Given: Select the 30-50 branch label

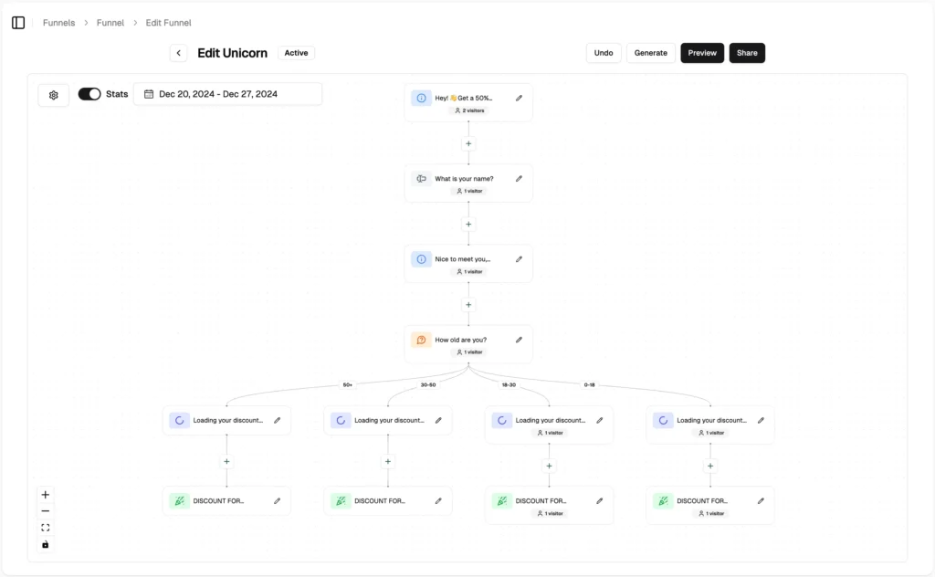Looking at the screenshot, I should pyautogui.click(x=428, y=385).
